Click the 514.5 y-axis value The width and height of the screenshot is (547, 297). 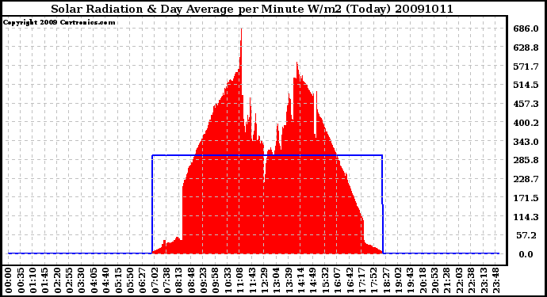tap(526, 85)
